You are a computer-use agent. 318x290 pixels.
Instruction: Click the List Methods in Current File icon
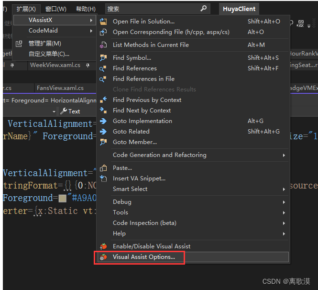point(103,45)
